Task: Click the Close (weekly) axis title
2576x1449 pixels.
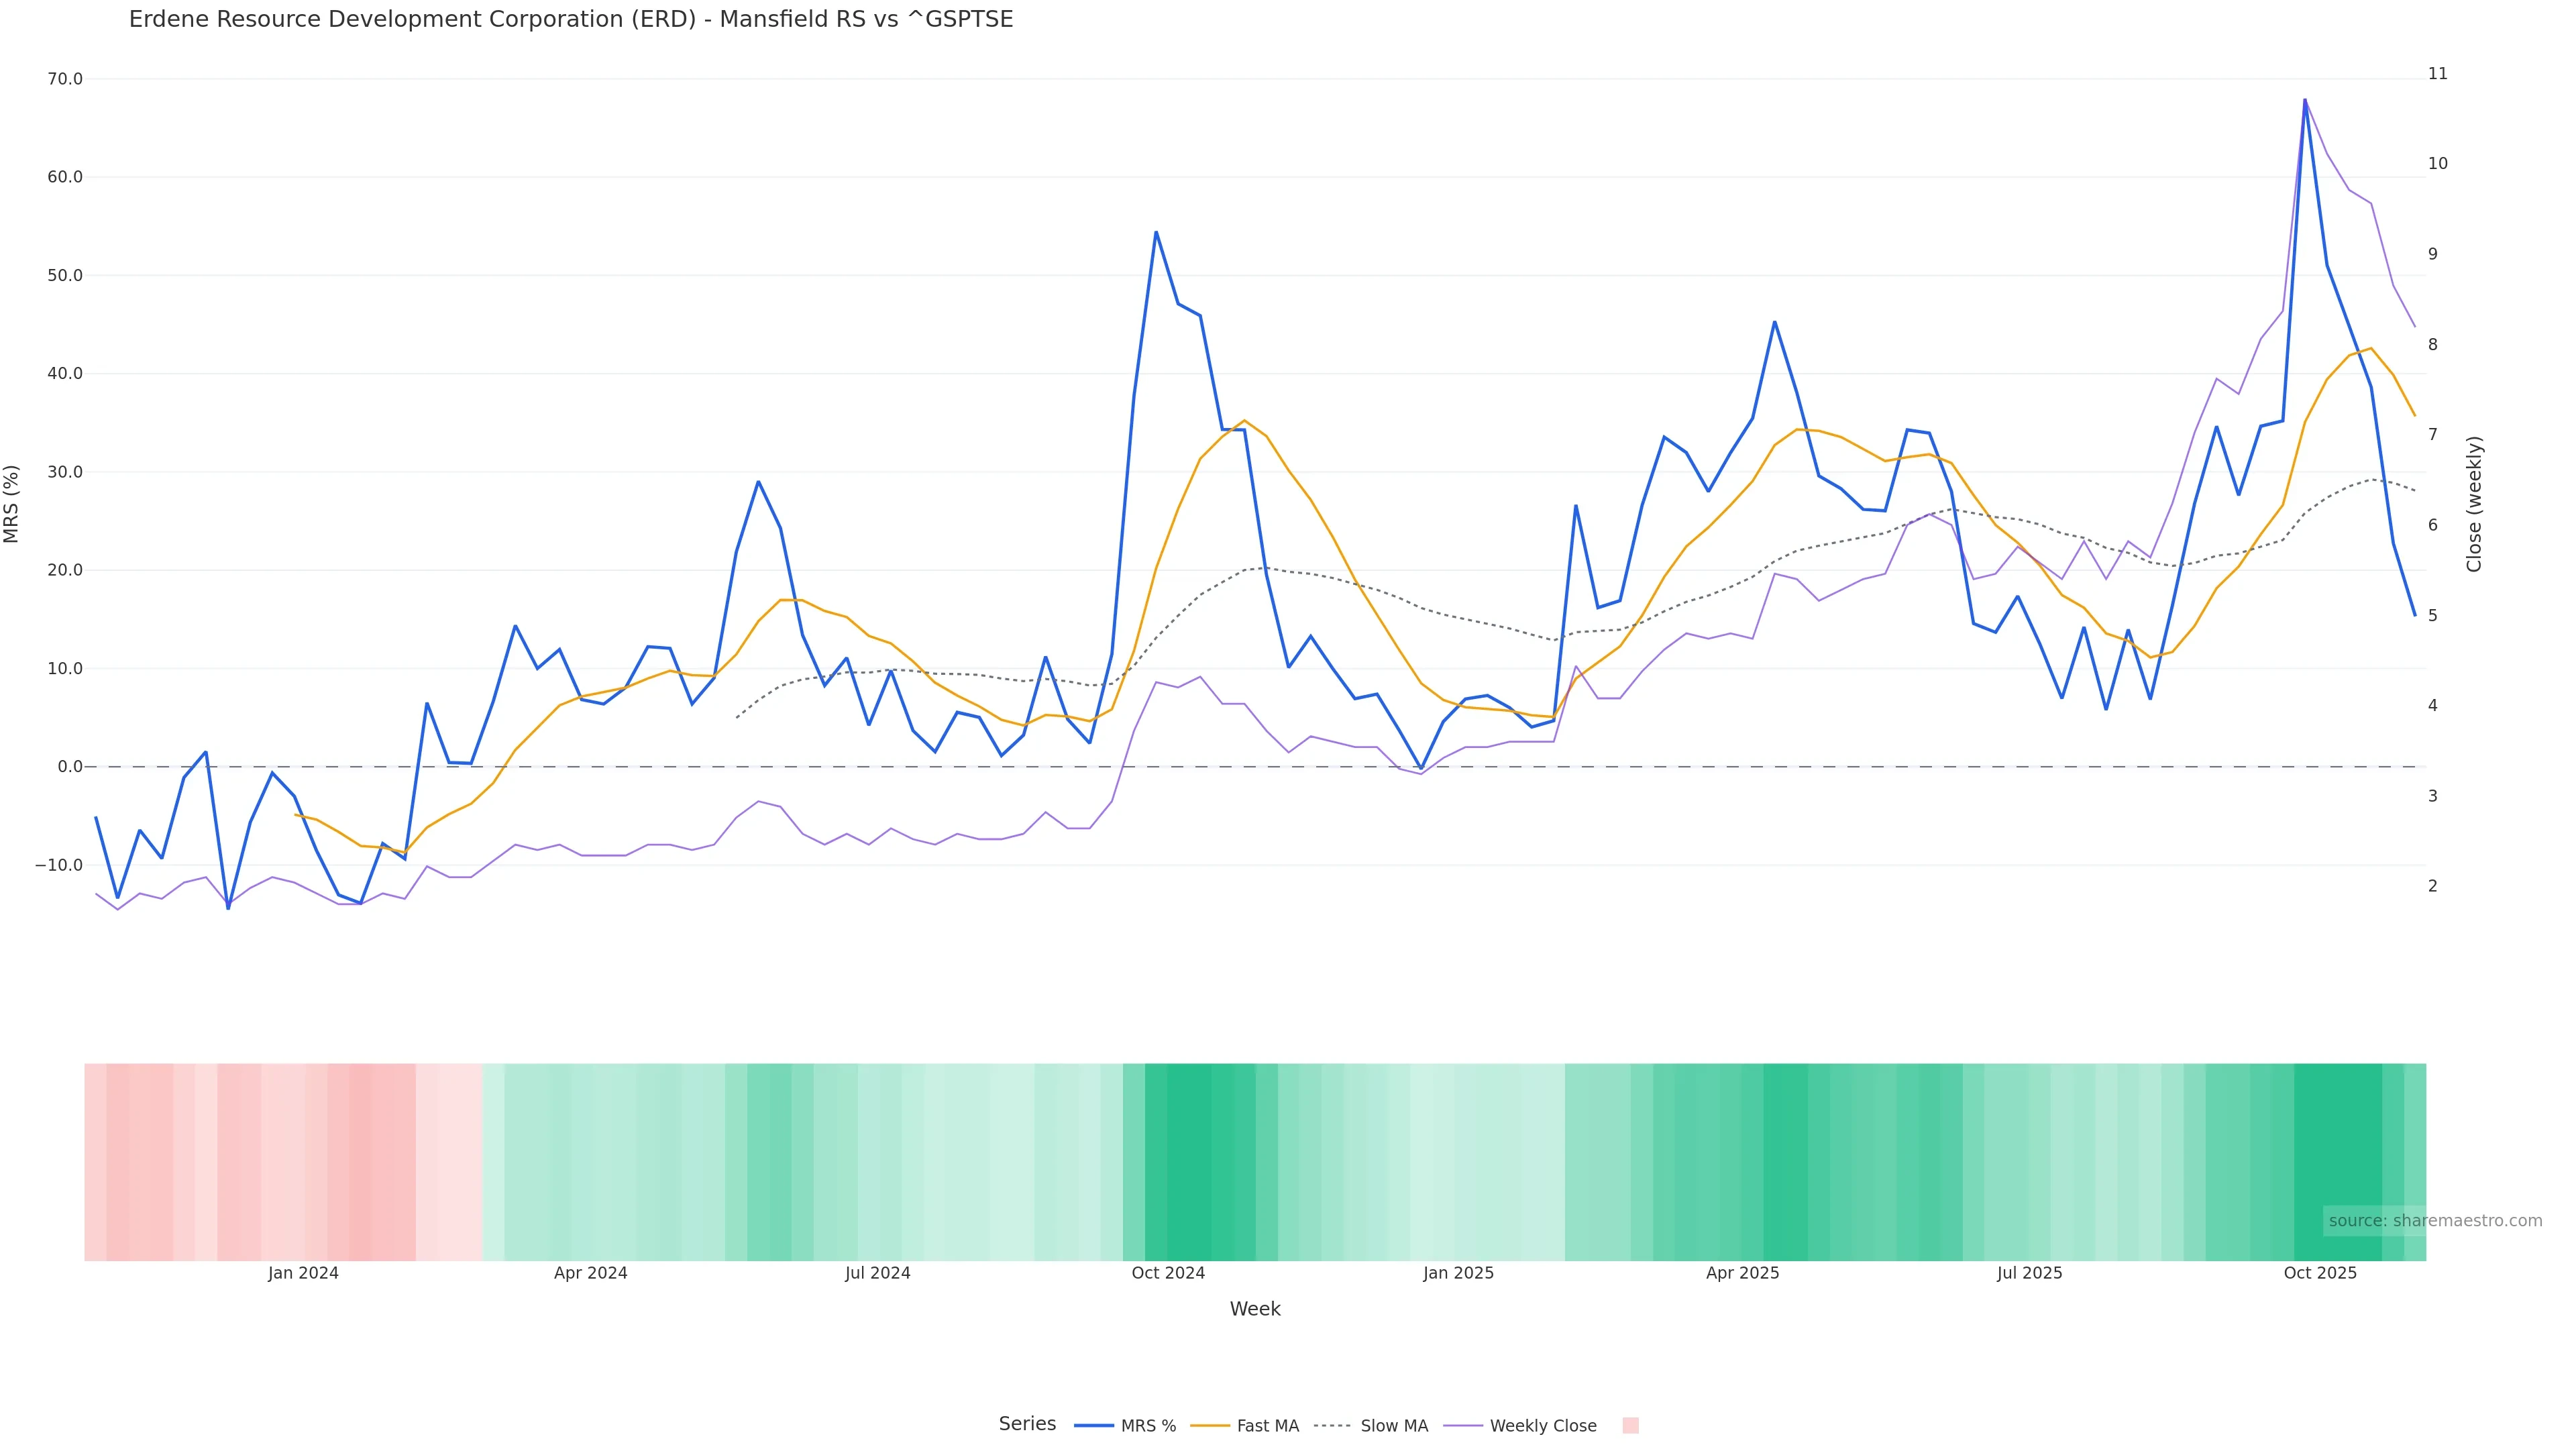Action: 2474,504
